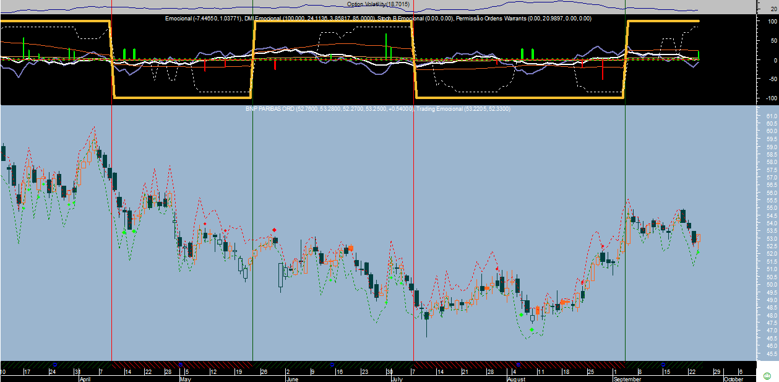Select the red diamond marker in late May

[275, 230]
